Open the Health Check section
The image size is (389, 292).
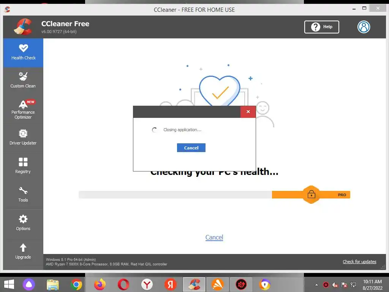coord(23,52)
